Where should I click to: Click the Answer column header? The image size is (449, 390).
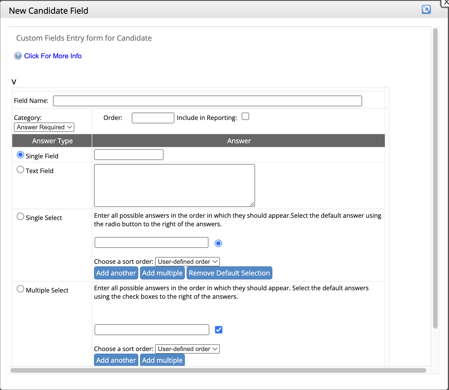pyautogui.click(x=239, y=141)
